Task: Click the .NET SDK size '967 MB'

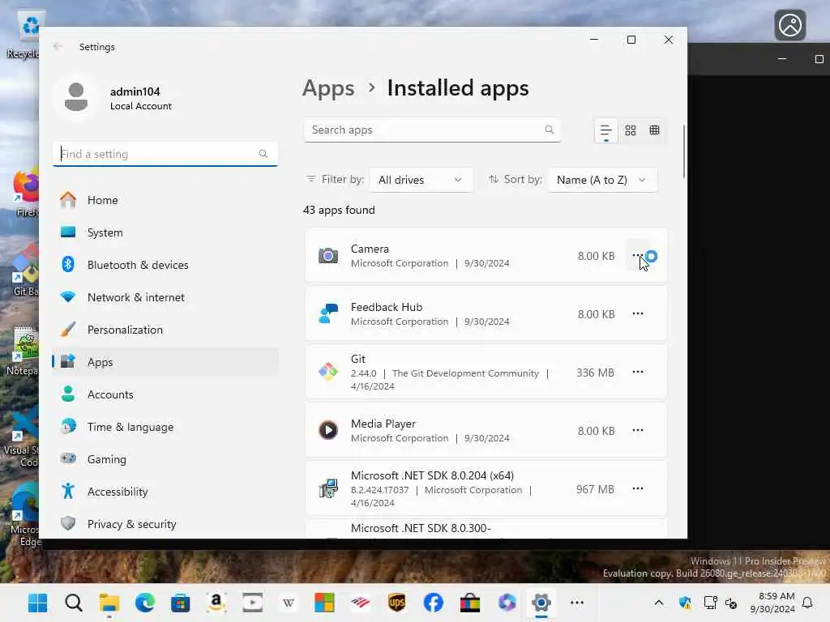Action: pos(595,489)
